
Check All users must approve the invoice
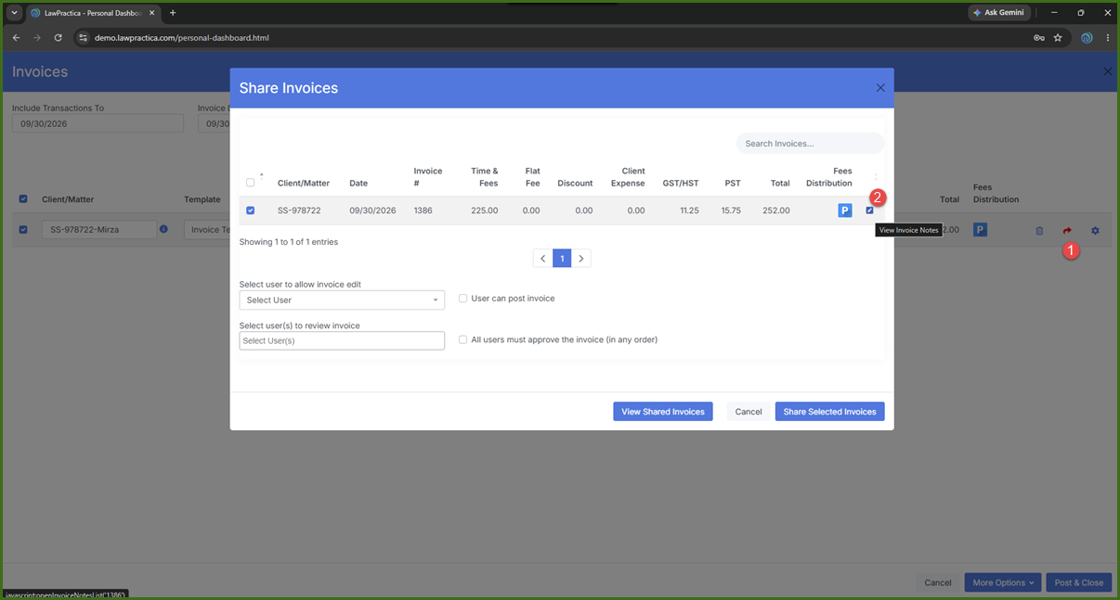(x=463, y=339)
